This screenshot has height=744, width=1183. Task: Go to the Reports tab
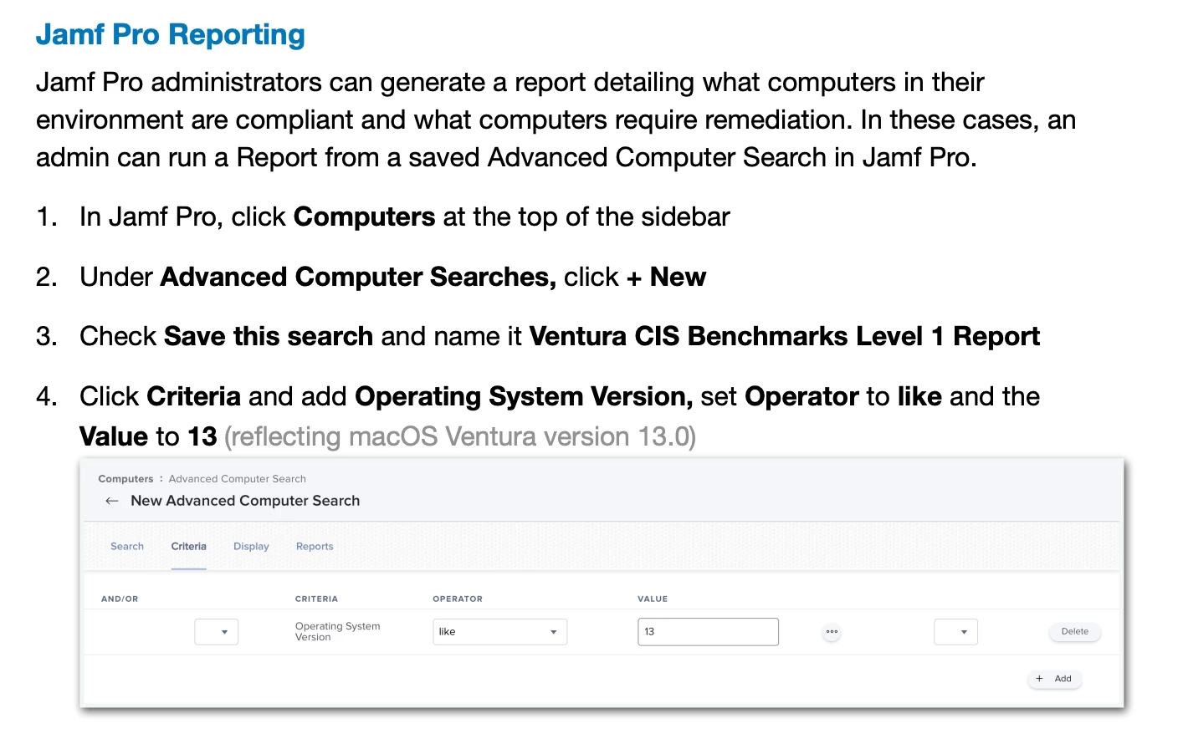click(315, 547)
